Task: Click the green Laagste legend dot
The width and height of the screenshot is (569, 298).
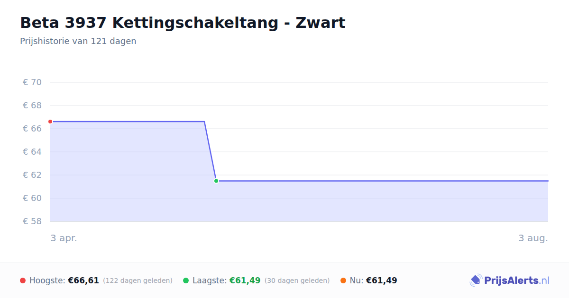Action: click(x=186, y=280)
